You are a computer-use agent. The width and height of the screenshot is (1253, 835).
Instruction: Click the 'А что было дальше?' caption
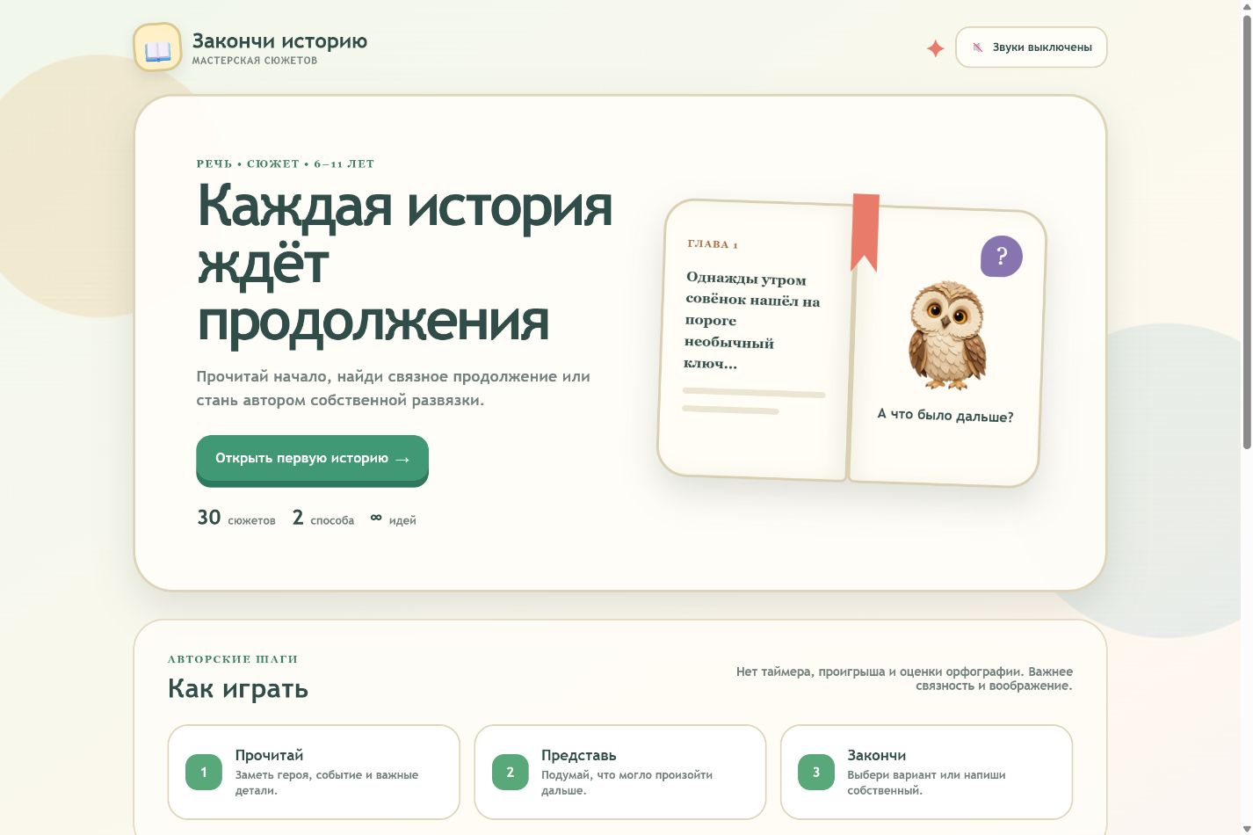point(945,415)
